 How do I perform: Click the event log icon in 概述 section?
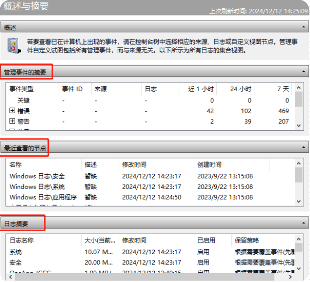pyautogui.click(x=13, y=46)
